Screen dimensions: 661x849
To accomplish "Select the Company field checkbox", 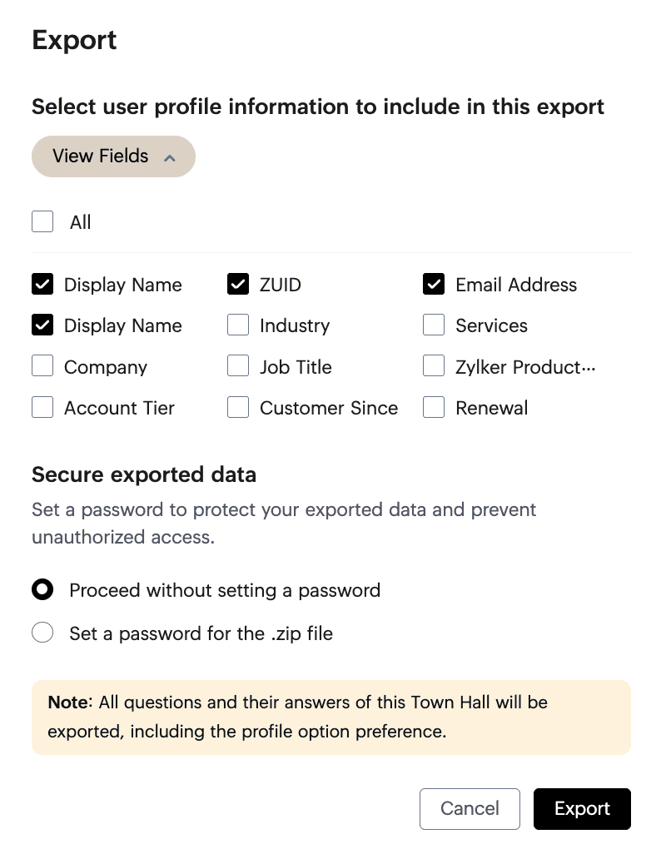I will pos(42,366).
